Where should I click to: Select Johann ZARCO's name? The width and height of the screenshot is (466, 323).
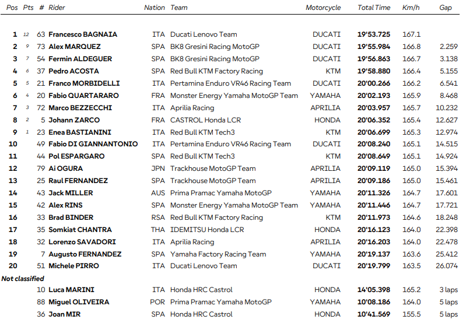click(x=73, y=120)
